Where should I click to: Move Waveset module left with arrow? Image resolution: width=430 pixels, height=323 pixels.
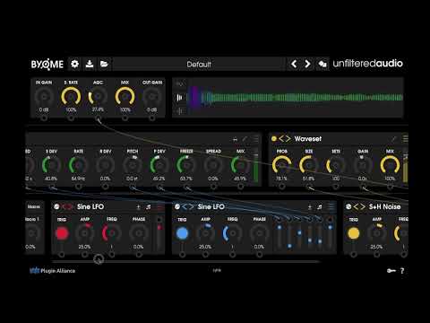pos(281,139)
